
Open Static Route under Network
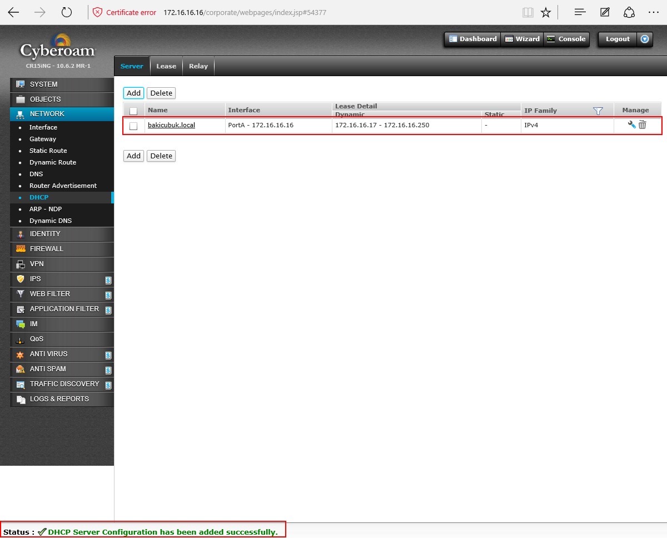[x=48, y=151]
